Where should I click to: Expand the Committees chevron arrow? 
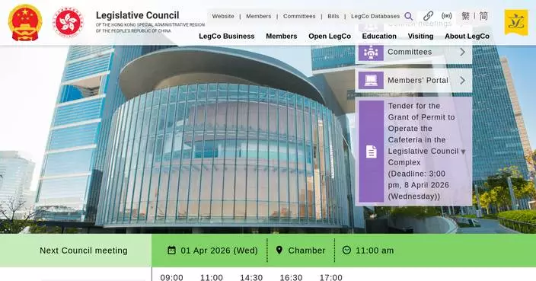pos(462,52)
